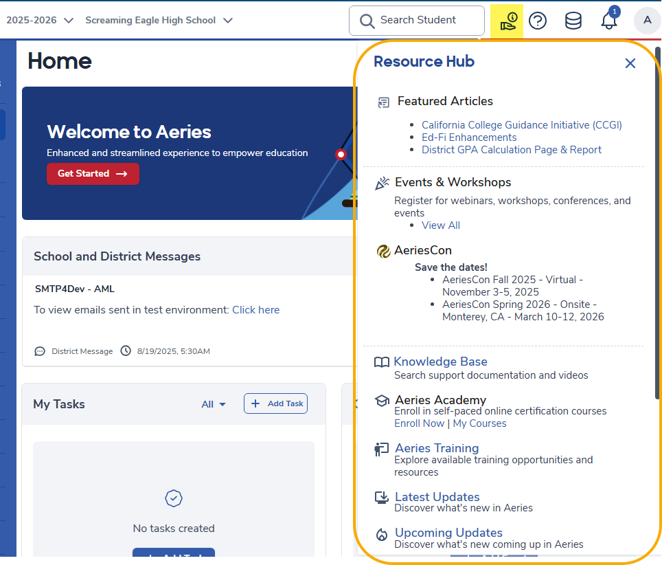The height and width of the screenshot is (565, 662).
Task: Click the Latest Updates download icon
Action: point(382,498)
